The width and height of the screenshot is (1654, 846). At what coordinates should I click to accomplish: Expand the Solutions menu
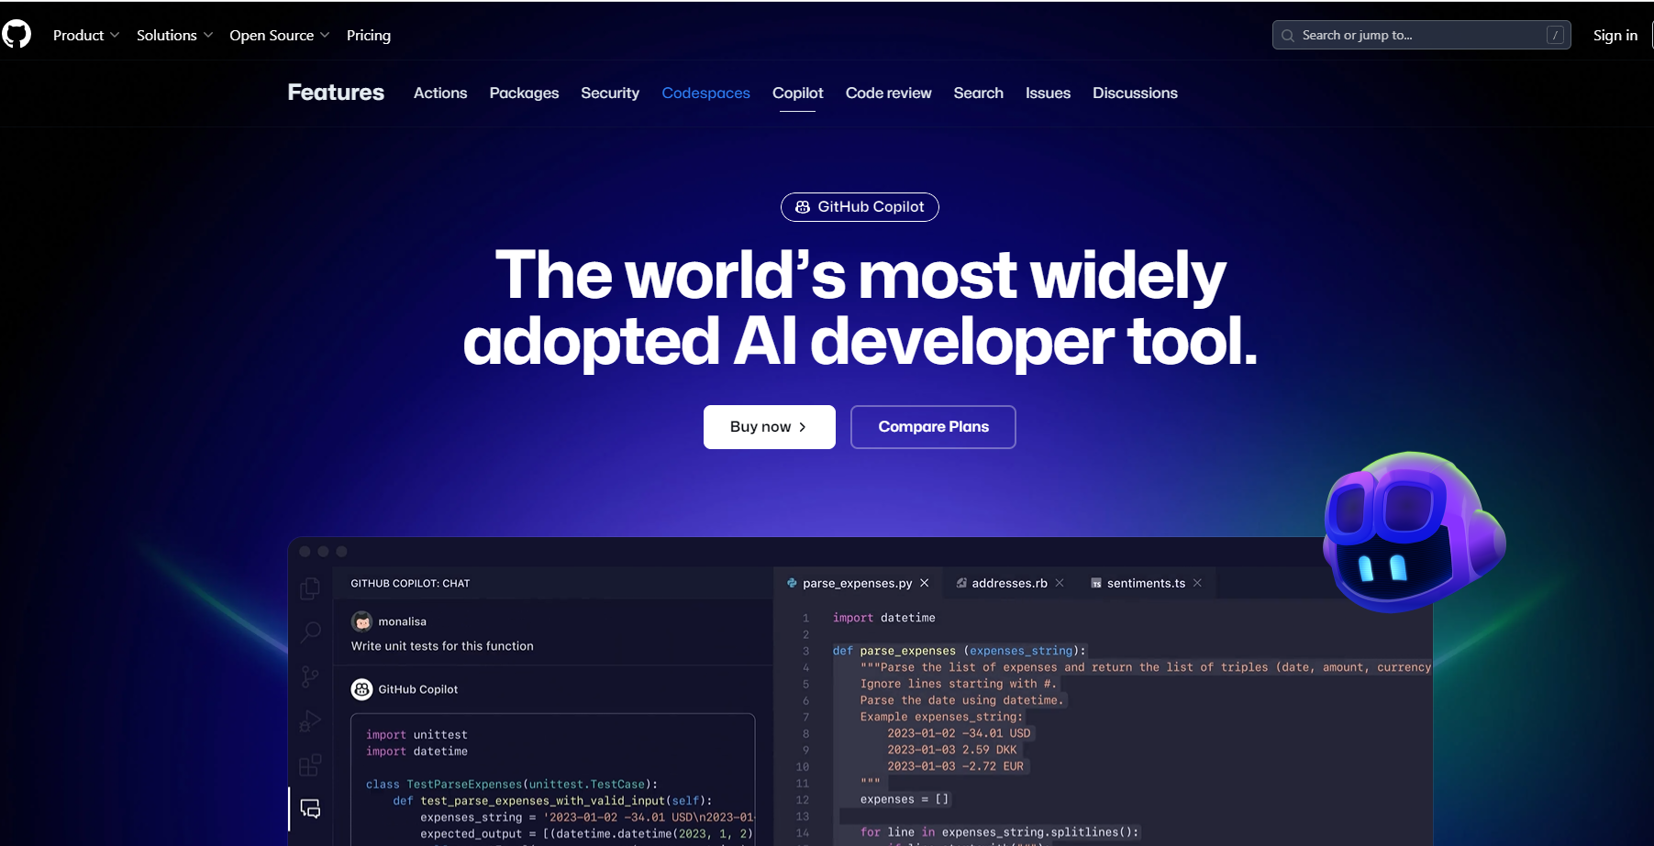click(x=174, y=35)
